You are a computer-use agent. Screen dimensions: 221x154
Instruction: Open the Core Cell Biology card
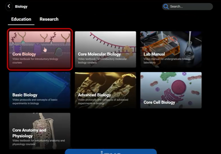tap(171, 90)
